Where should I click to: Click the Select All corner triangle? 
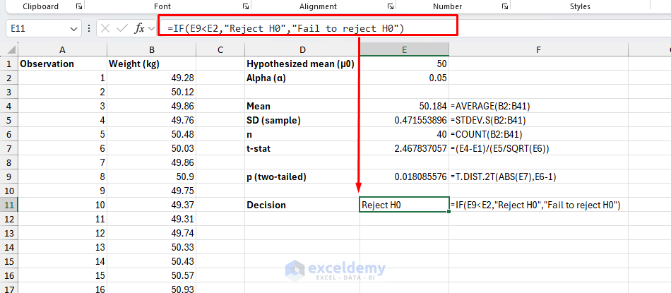11,49
